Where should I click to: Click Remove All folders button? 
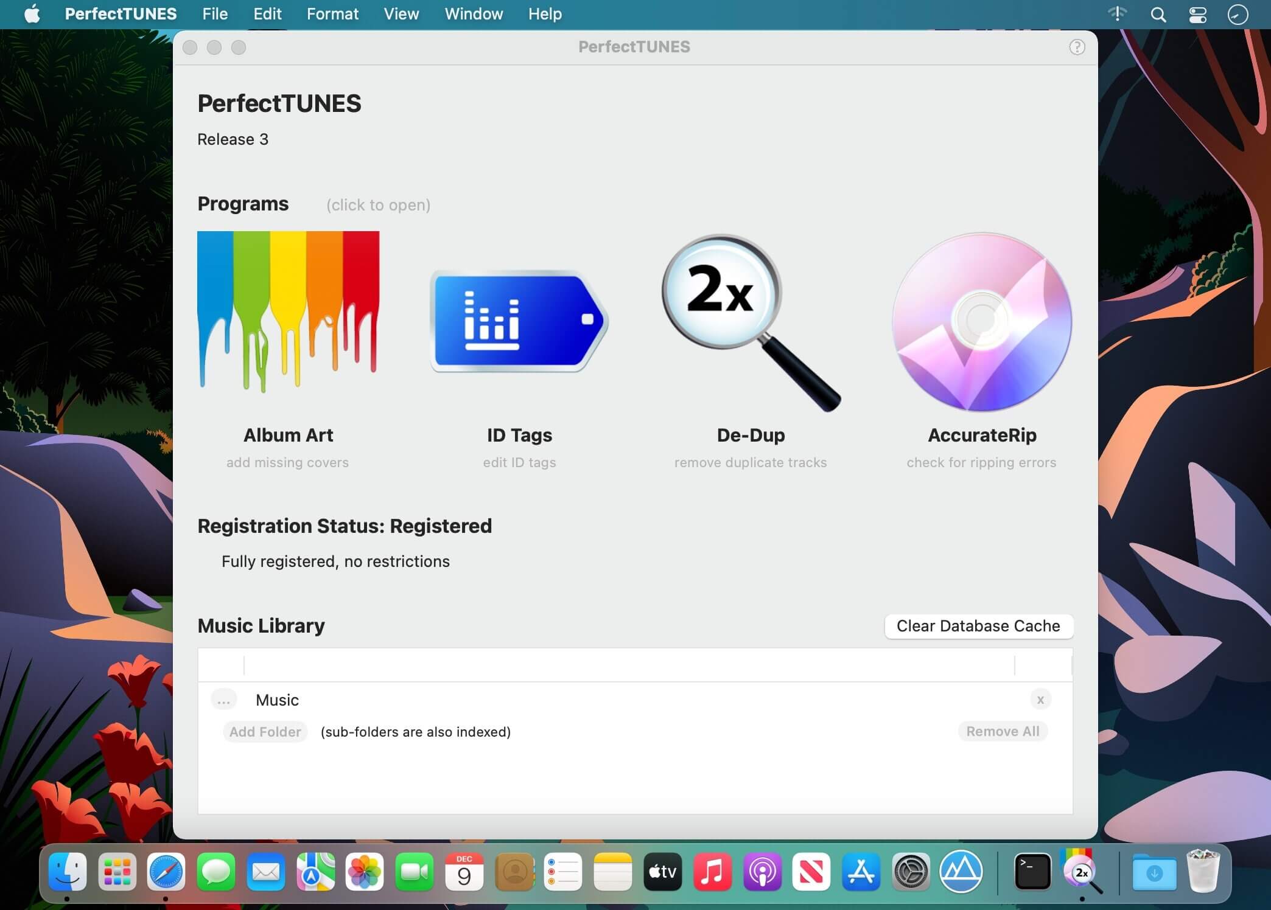pyautogui.click(x=1003, y=731)
